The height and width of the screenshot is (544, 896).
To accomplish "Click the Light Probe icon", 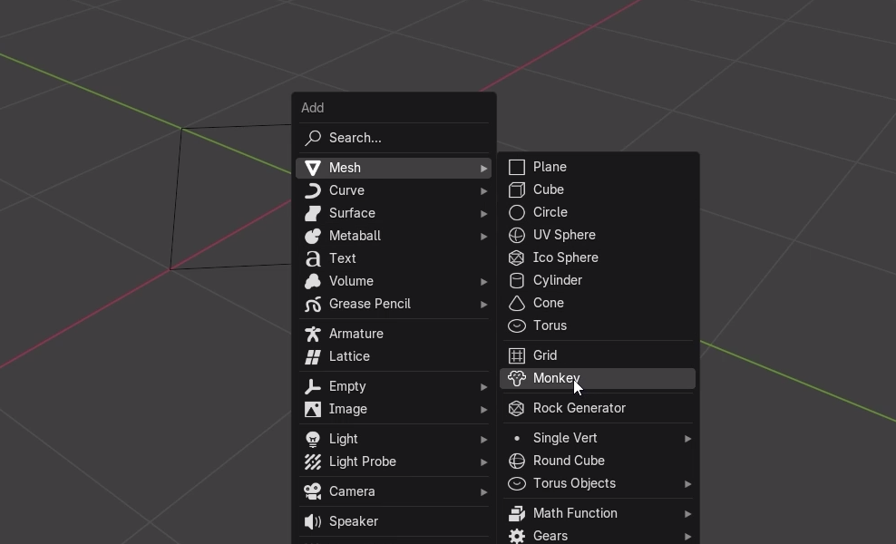I will pyautogui.click(x=313, y=461).
